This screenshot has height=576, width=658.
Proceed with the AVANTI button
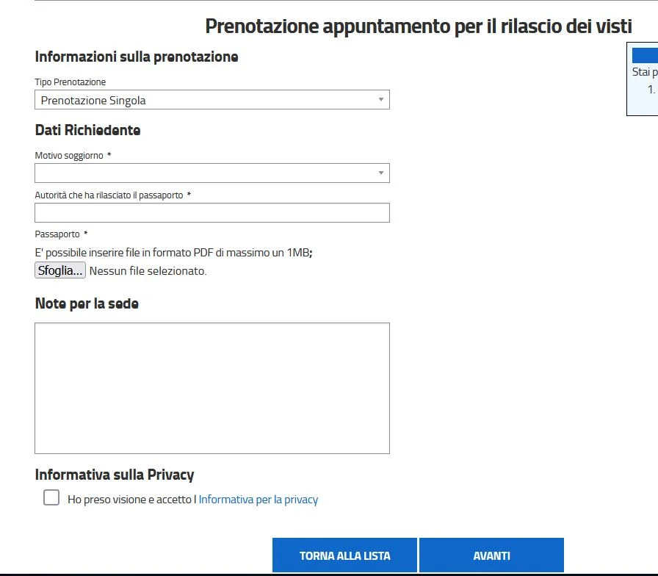[491, 555]
